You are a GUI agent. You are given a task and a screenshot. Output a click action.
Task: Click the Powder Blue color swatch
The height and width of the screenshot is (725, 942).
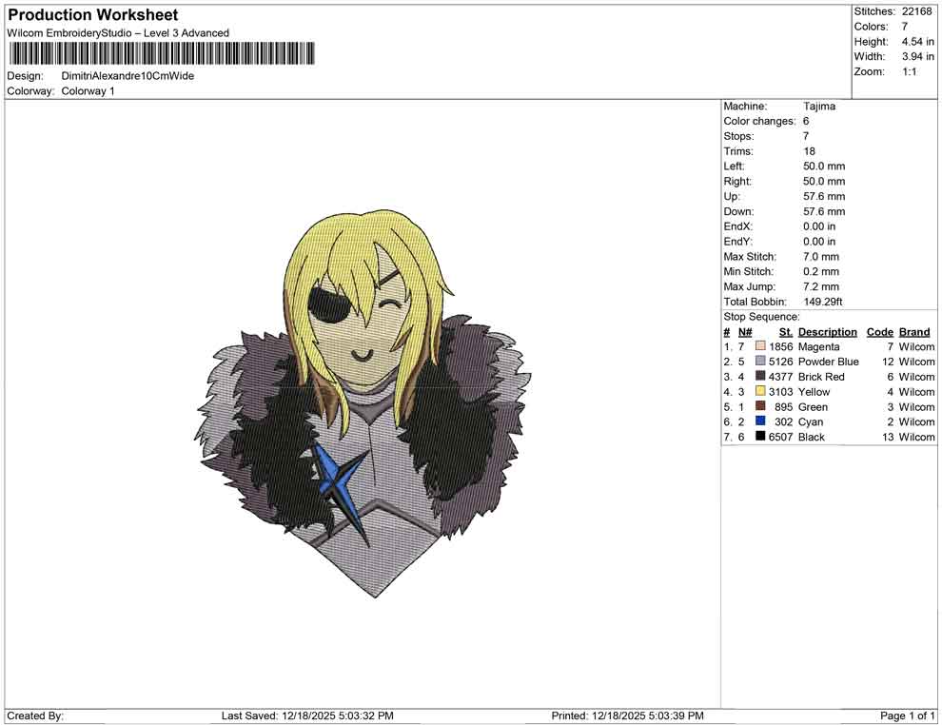click(x=760, y=361)
